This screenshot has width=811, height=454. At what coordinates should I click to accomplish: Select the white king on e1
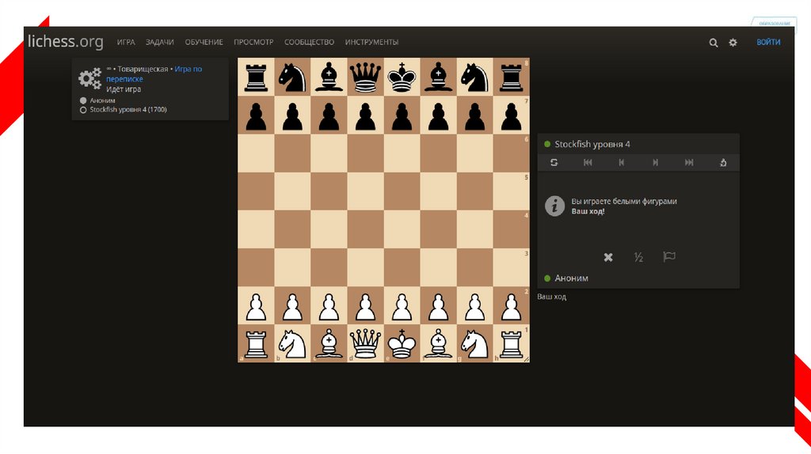point(402,343)
